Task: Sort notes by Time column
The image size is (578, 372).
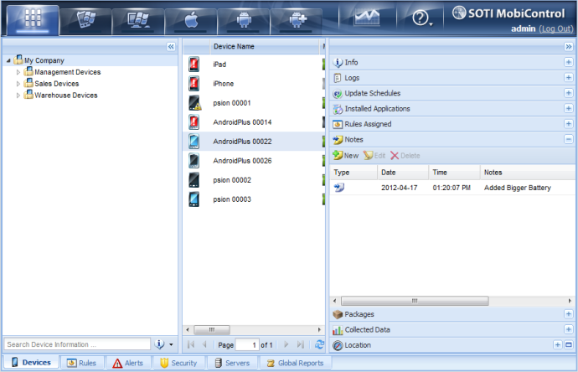Action: coord(454,172)
